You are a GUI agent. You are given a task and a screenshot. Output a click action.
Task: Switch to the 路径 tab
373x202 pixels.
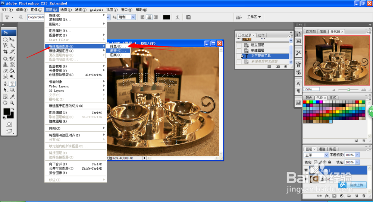[x=333, y=149]
